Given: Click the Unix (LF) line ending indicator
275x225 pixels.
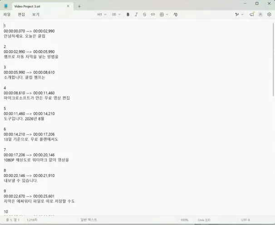Looking at the screenshot, I should tap(204, 220).
